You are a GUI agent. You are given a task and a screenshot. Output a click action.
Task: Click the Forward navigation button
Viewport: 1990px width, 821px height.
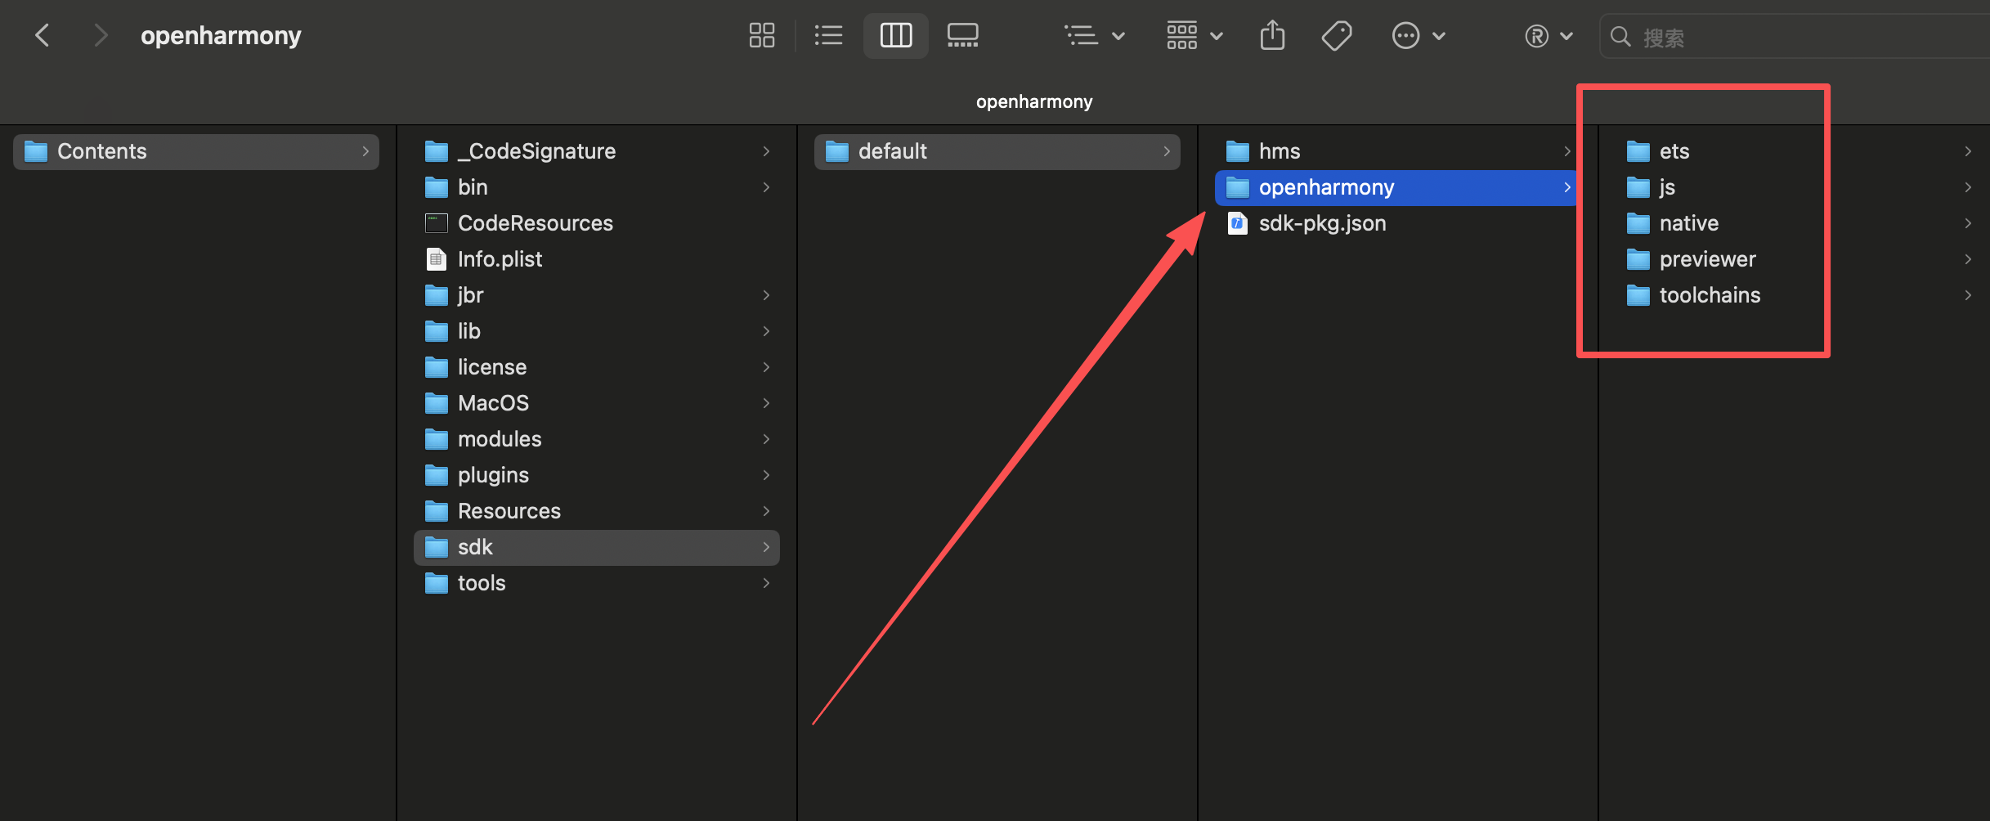[x=101, y=35]
